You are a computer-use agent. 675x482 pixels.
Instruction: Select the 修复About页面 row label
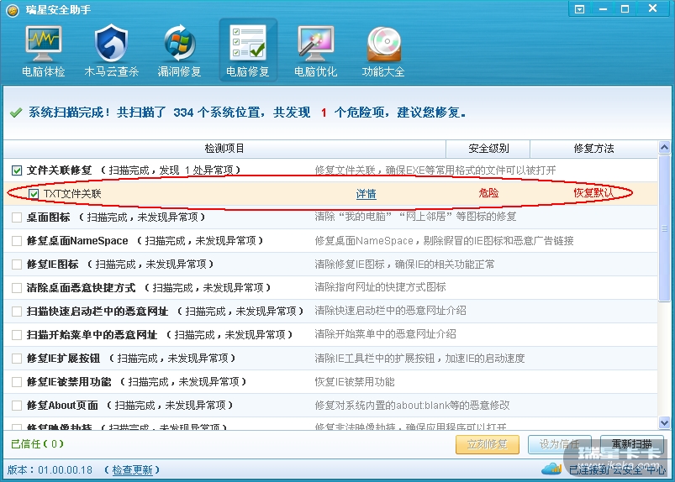coord(62,406)
